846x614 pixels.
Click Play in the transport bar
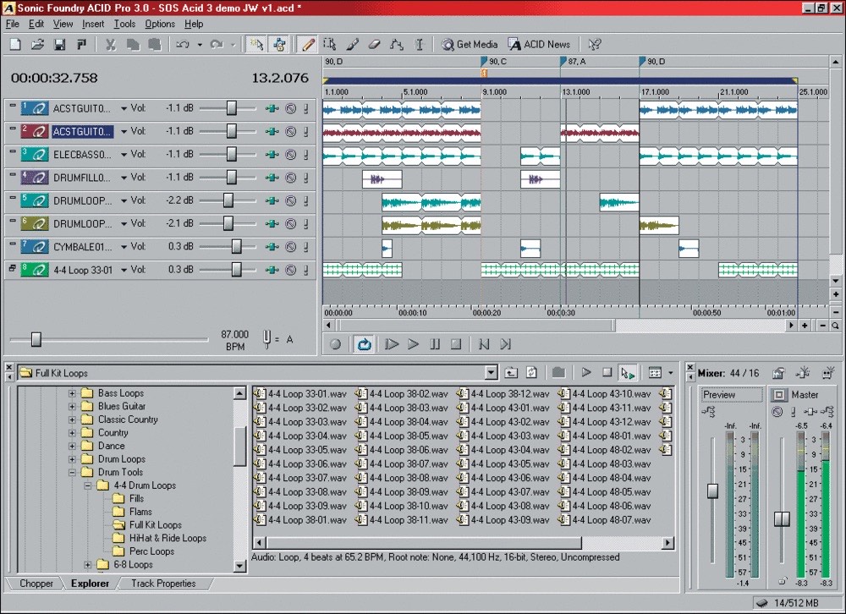tap(414, 344)
